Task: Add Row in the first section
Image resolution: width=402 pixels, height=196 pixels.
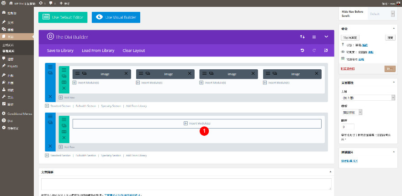Action: pos(67,98)
